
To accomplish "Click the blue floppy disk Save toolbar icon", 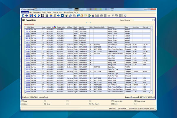I will point(31,15).
